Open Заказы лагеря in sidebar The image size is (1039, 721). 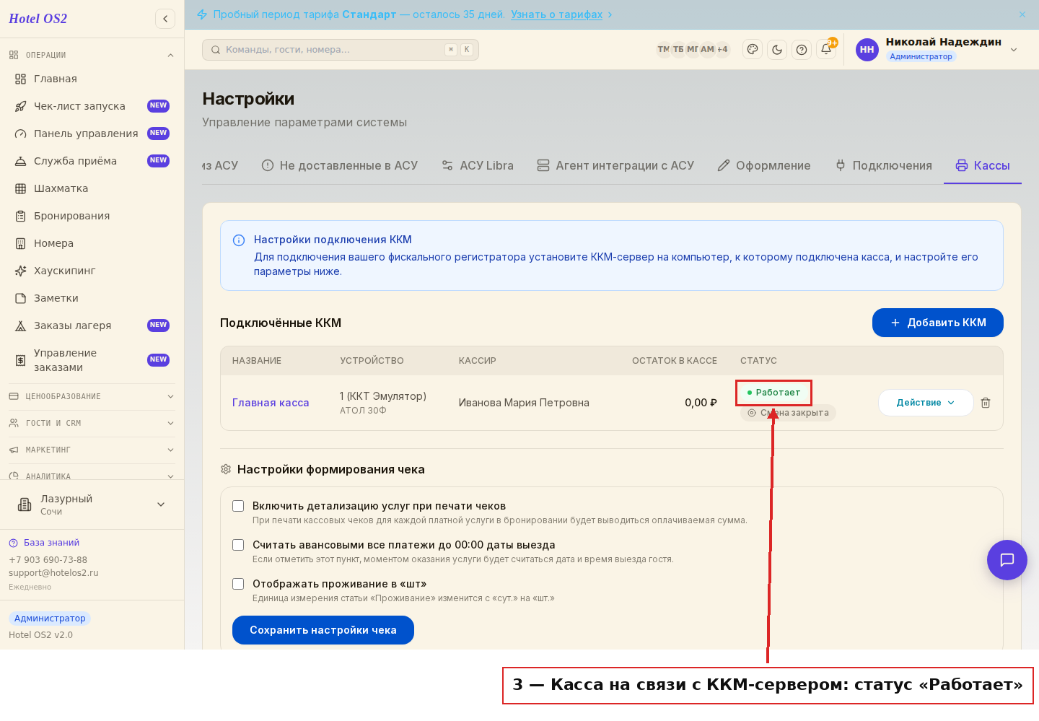[x=92, y=325]
